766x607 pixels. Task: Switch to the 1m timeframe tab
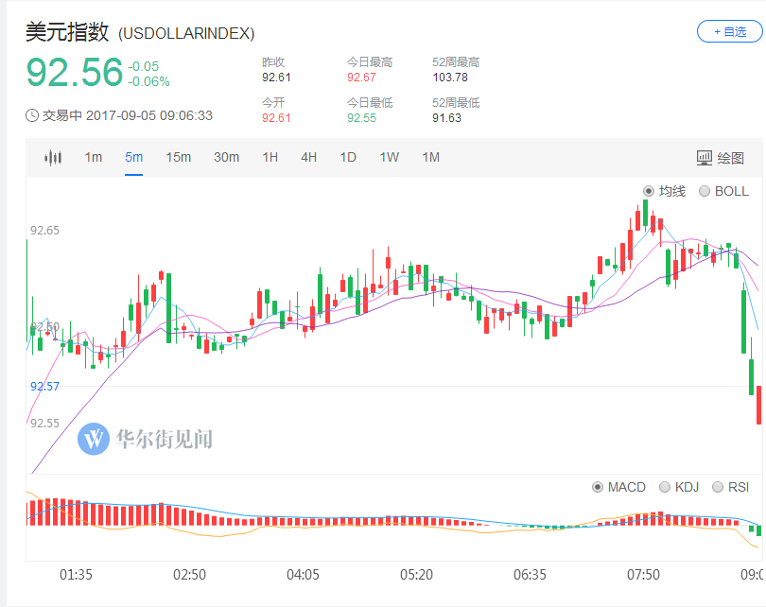(94, 157)
